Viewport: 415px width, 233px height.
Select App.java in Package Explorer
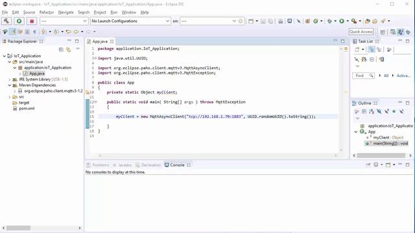coord(34,73)
